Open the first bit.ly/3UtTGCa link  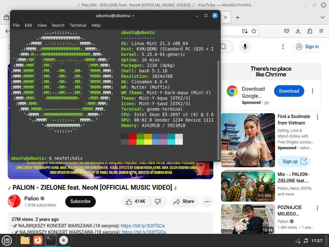pos(142,226)
